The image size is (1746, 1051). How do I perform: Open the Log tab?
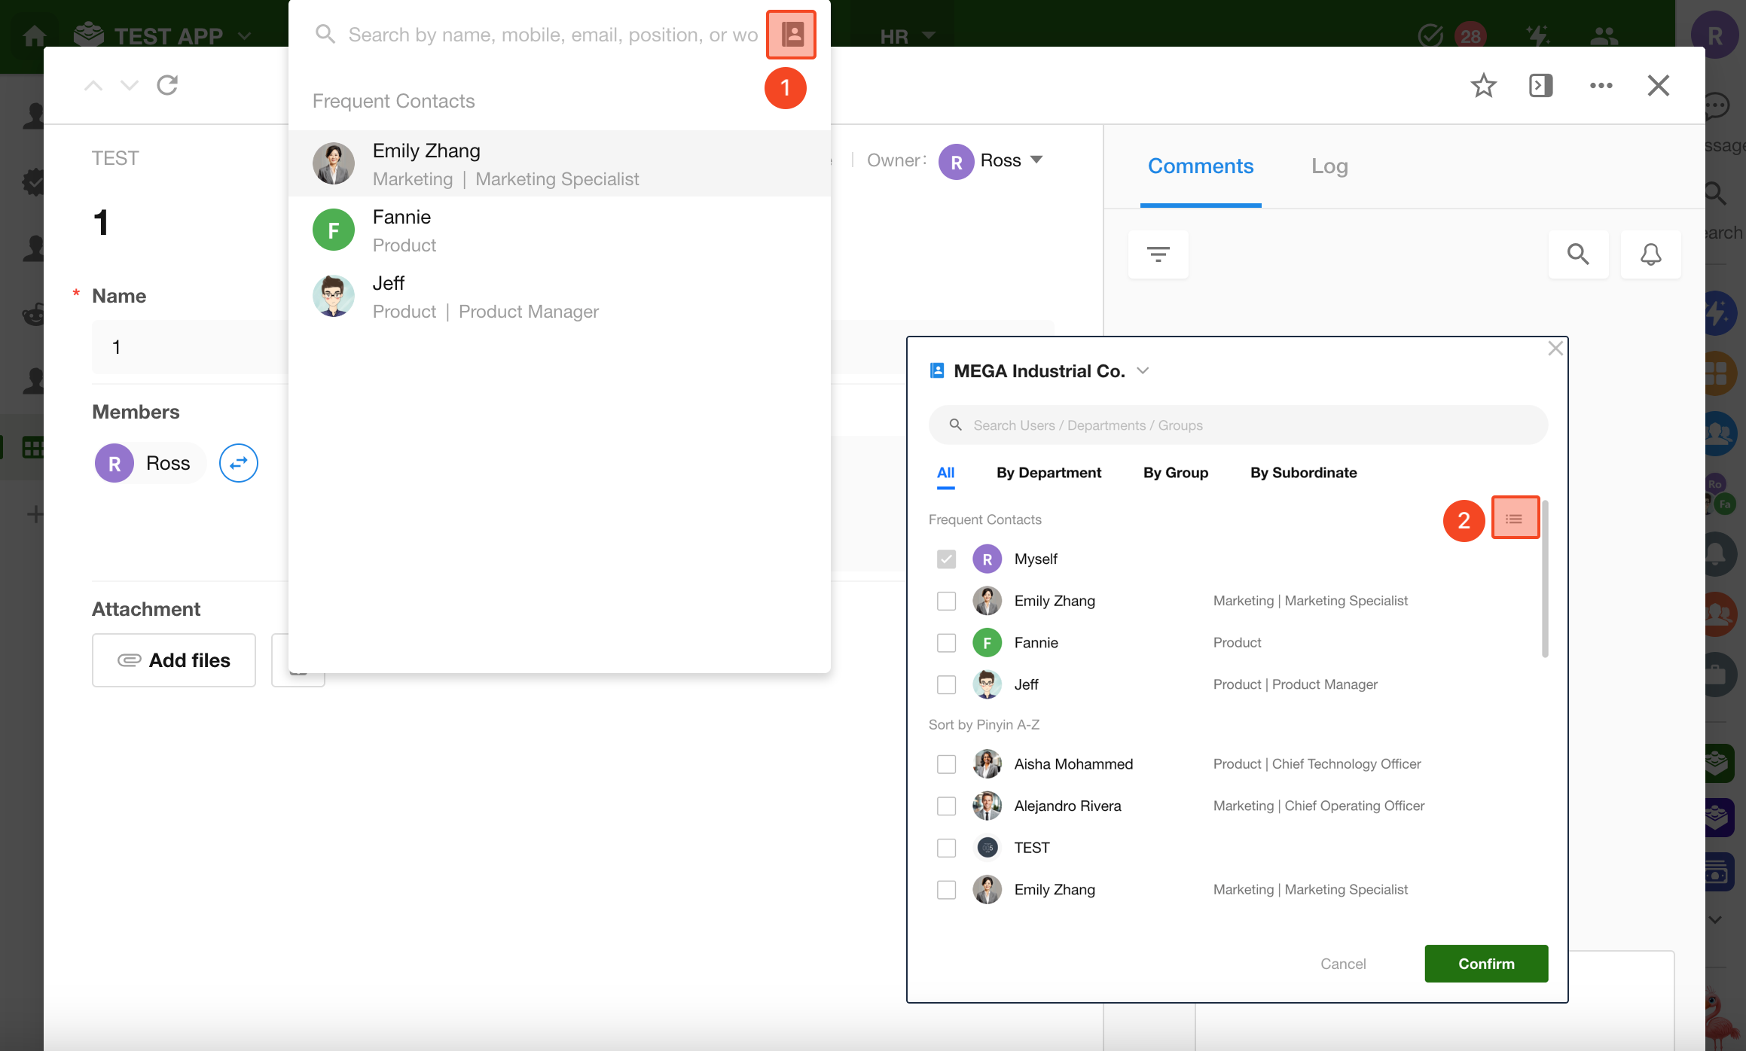click(x=1329, y=166)
